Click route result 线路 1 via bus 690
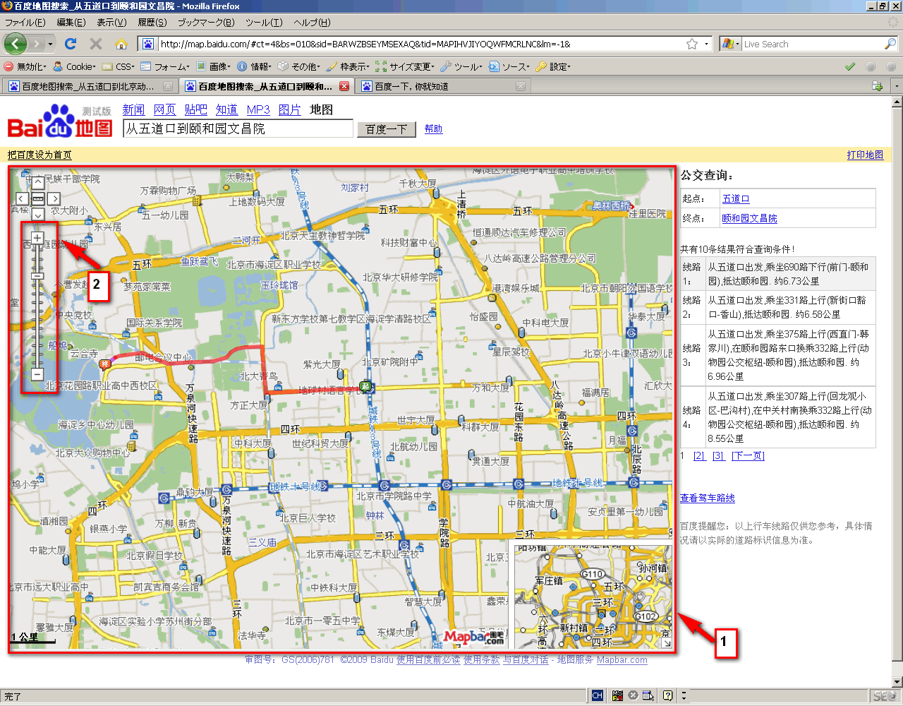 778,274
